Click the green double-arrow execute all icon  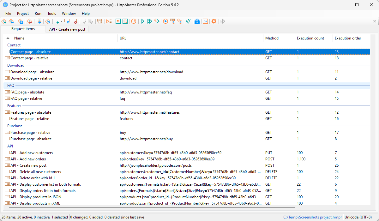tap(149, 21)
